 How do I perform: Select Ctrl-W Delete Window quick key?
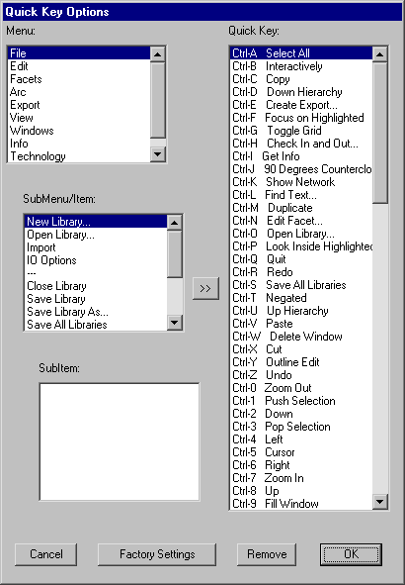(301, 337)
